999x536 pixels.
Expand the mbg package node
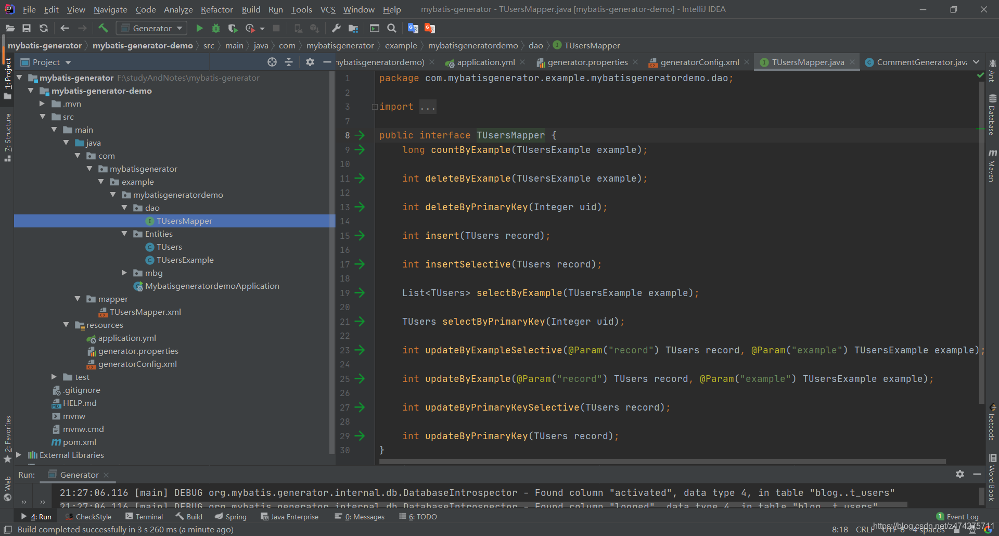(x=124, y=273)
